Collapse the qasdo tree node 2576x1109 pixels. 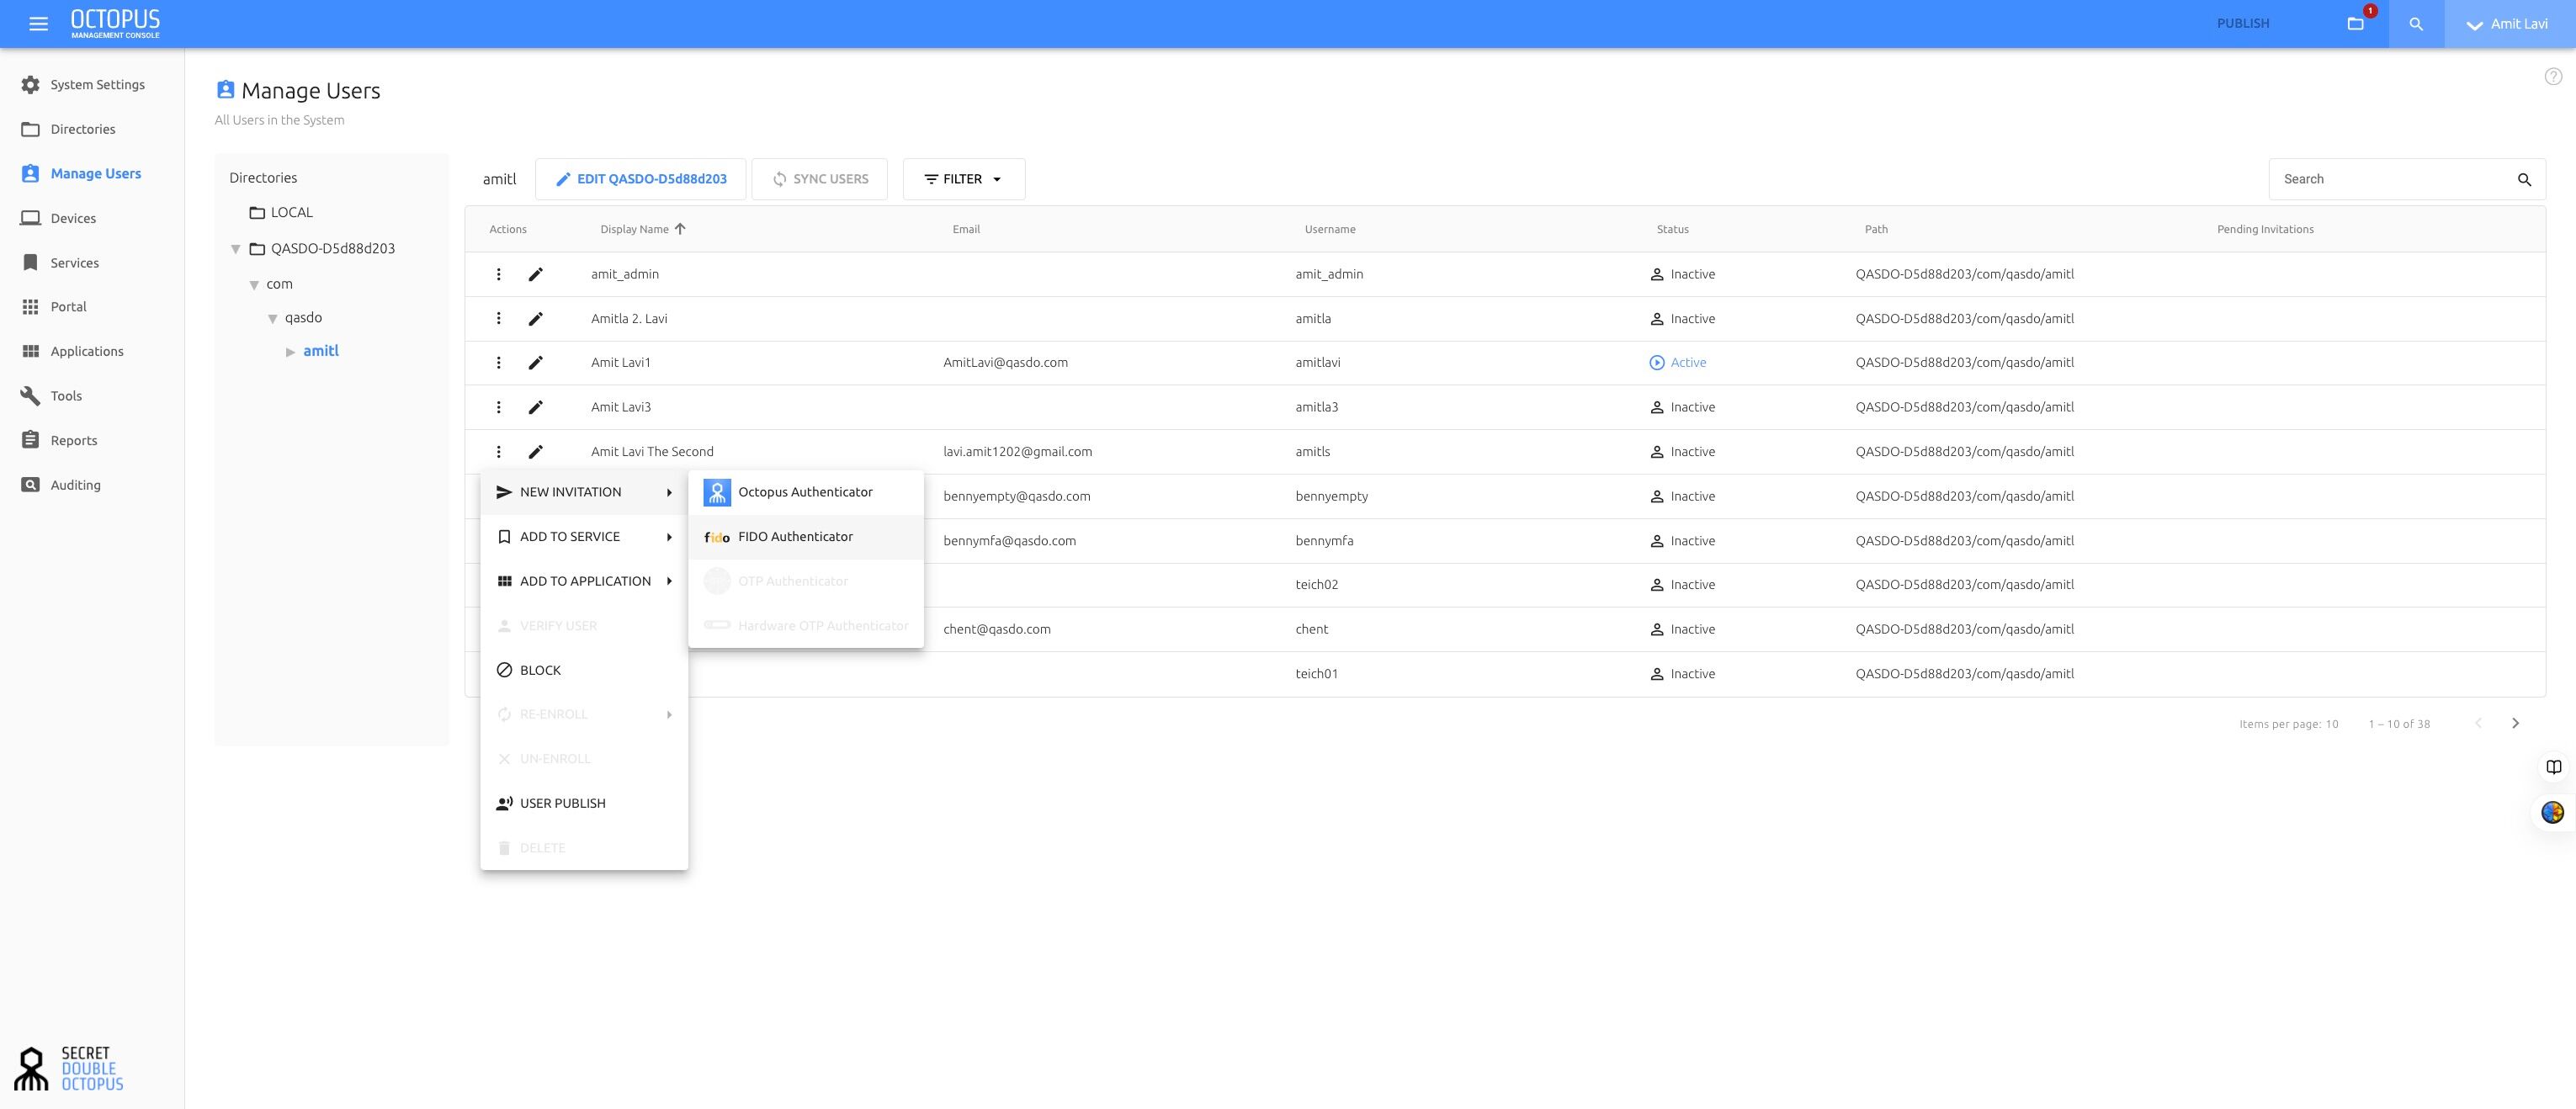click(x=272, y=319)
